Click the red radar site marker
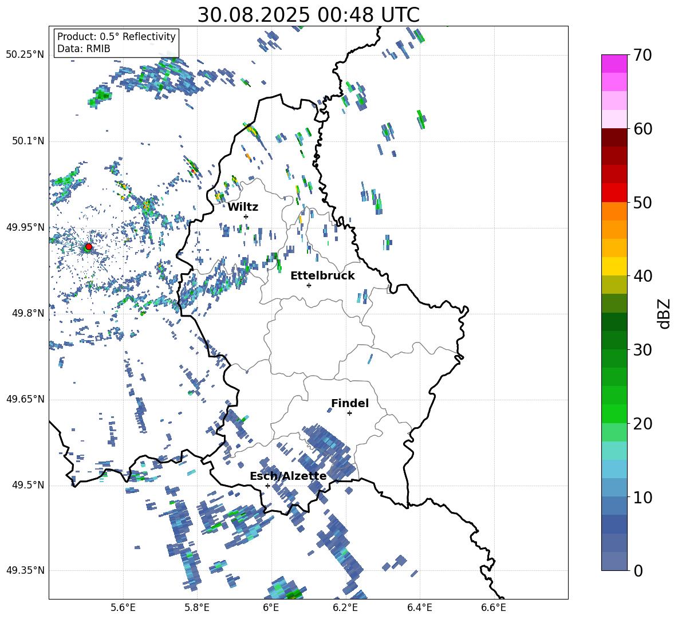678x619 pixels. pos(89,246)
